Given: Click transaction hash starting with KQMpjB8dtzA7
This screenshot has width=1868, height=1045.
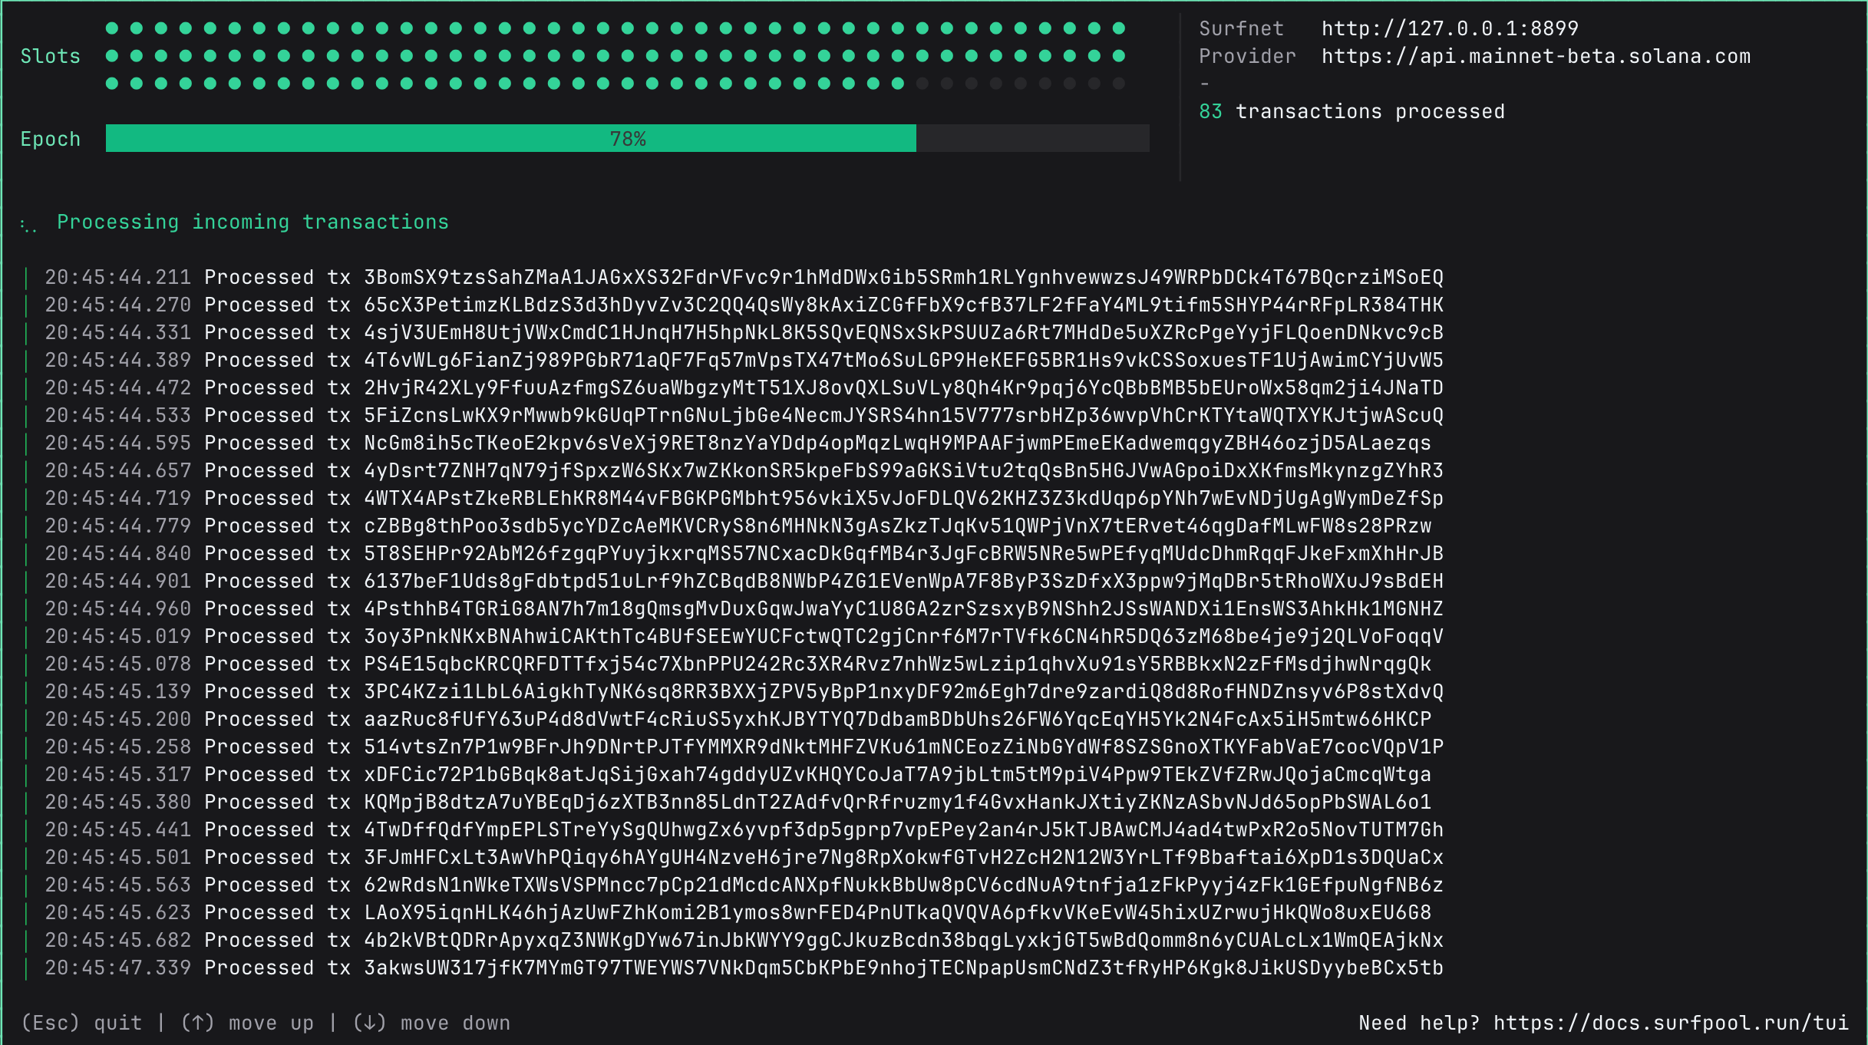Looking at the screenshot, I should tap(896, 802).
